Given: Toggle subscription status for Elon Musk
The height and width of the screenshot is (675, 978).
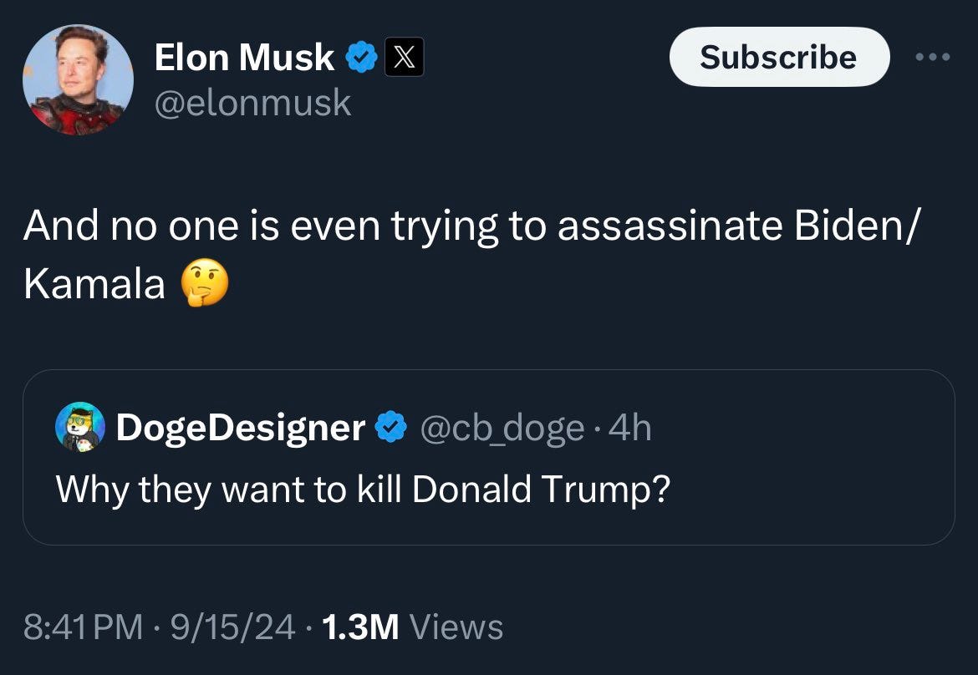Looking at the screenshot, I should pos(778,56).
